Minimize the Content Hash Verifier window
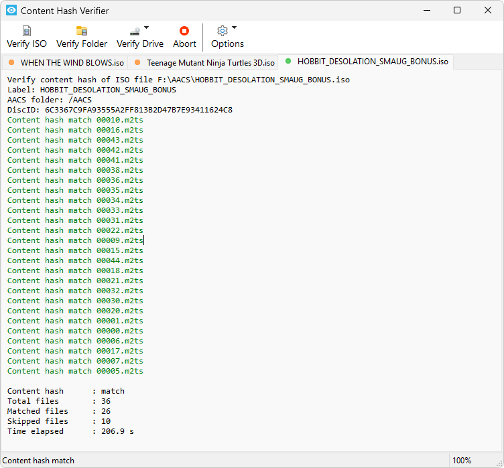 [427, 10]
